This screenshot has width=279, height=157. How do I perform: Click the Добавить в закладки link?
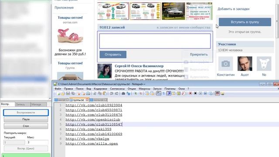click(234, 9)
